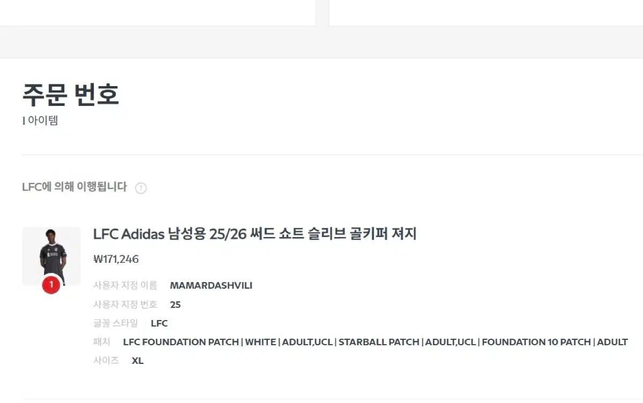The height and width of the screenshot is (403, 643).
Task: Click the 사이즈 label
Action: 106,361
